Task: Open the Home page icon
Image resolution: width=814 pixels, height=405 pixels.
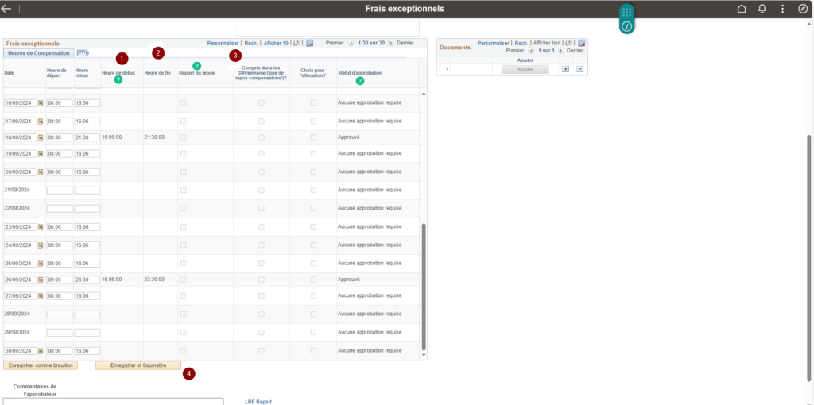Action: coord(742,9)
